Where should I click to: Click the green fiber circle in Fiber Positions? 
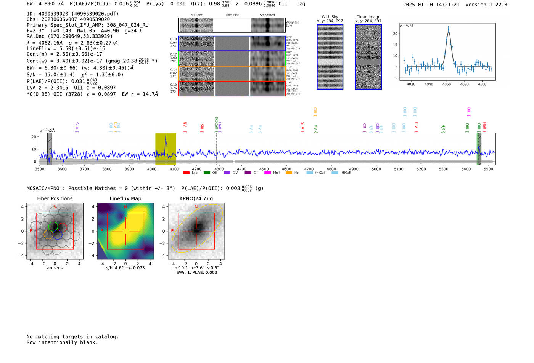click(53, 226)
